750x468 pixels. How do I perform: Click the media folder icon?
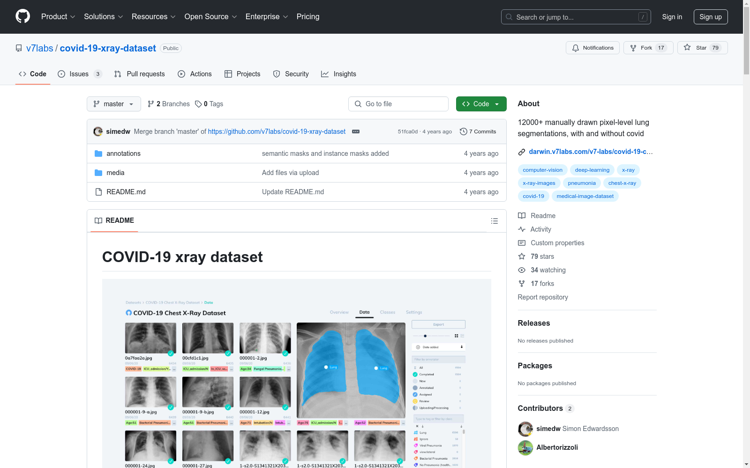(x=98, y=173)
